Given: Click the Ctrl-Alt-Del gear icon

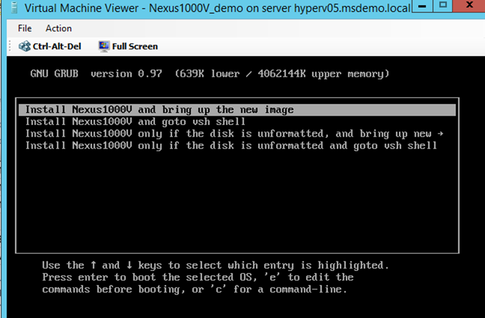Looking at the screenshot, I should coord(25,46).
